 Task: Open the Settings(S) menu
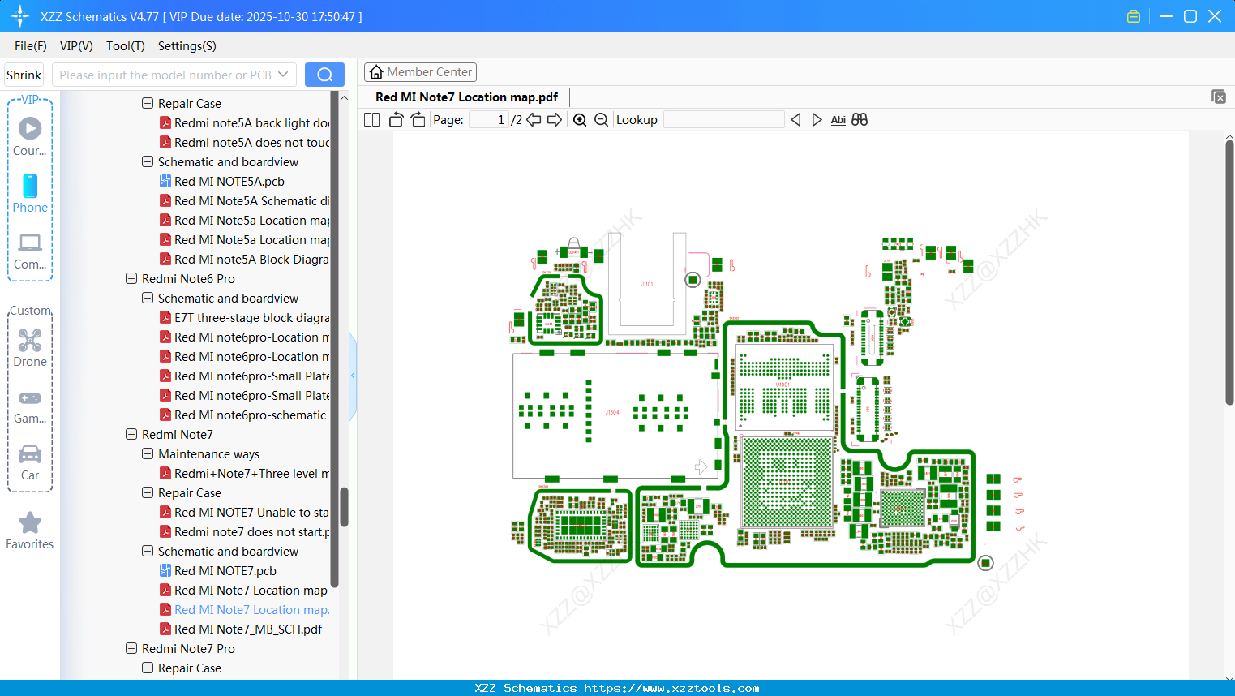coord(187,46)
